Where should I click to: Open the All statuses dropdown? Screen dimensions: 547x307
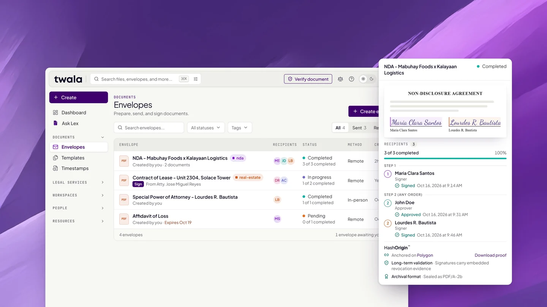pyautogui.click(x=206, y=128)
